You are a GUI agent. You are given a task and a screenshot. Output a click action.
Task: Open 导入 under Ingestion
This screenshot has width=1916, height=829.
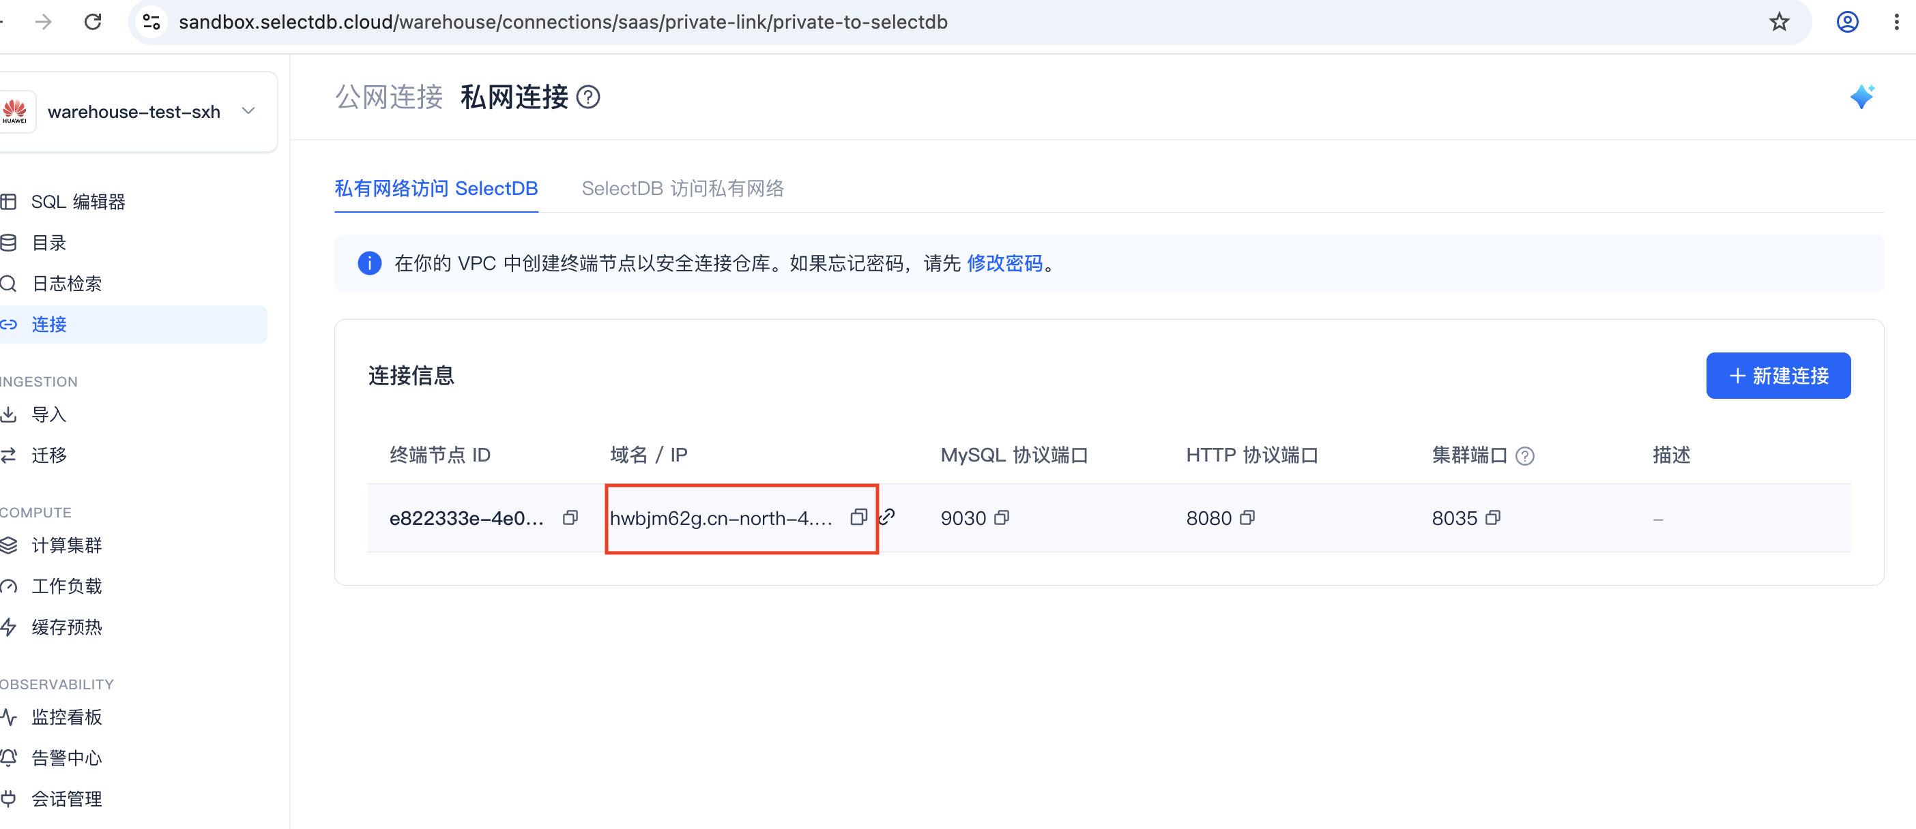click(x=48, y=414)
